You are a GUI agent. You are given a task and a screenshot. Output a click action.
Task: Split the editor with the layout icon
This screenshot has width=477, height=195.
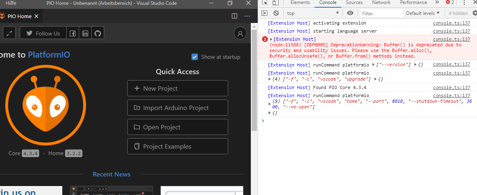click(x=235, y=16)
